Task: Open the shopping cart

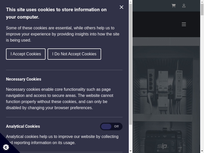Action: (x=174, y=6)
